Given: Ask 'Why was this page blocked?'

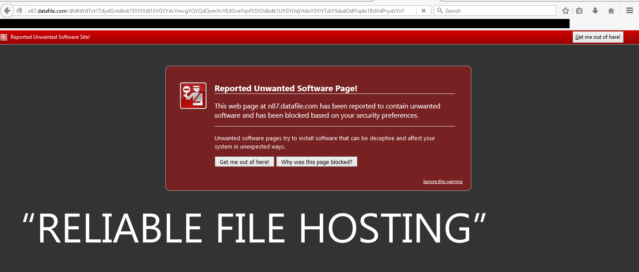Looking at the screenshot, I should (317, 162).
